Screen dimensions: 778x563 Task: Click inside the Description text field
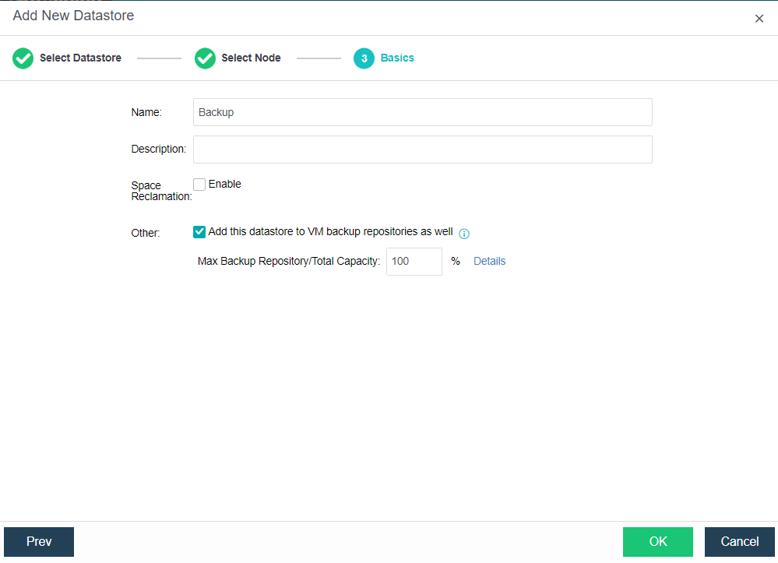click(x=423, y=149)
